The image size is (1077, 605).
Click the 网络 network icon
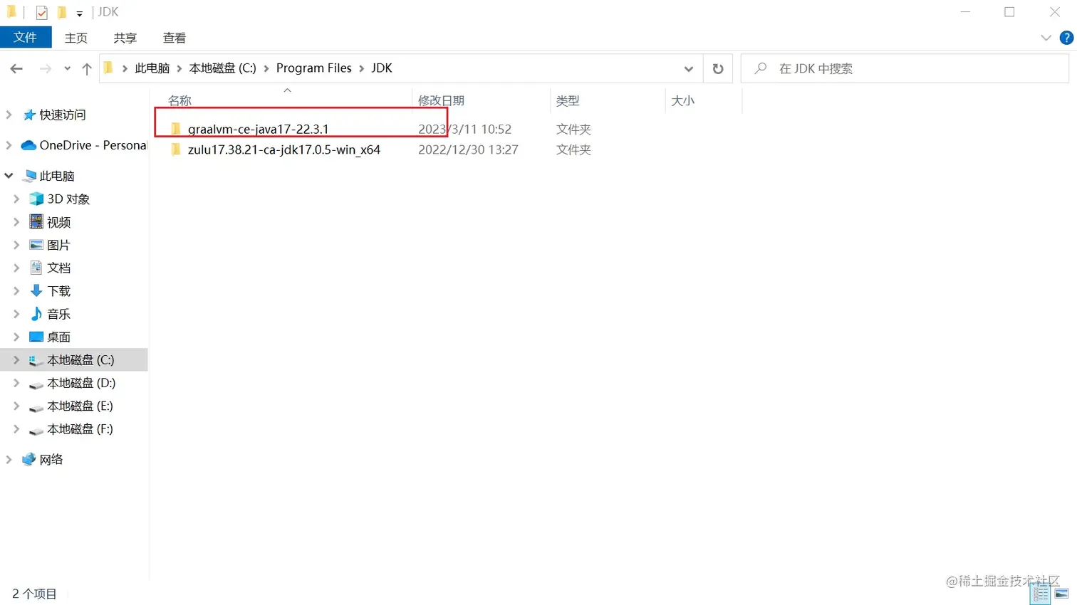28,459
